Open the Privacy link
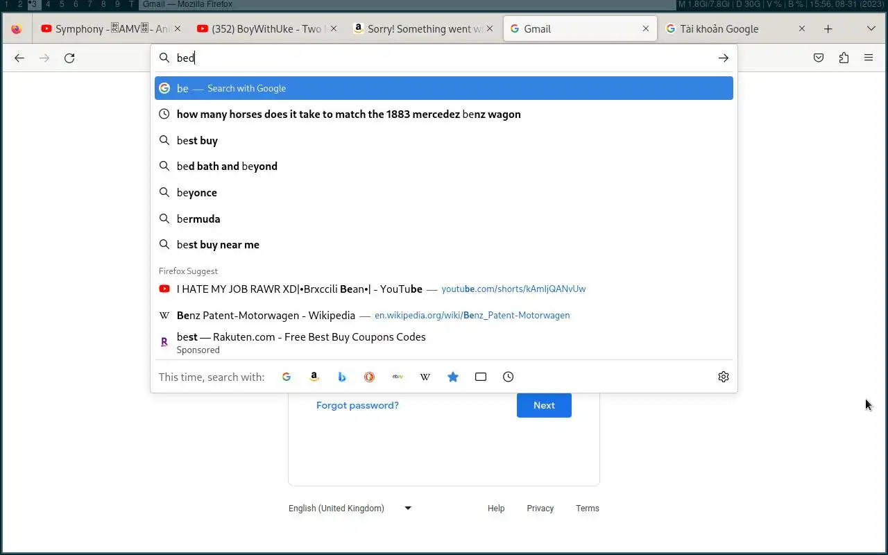Image resolution: width=888 pixels, height=555 pixels. 540,509
